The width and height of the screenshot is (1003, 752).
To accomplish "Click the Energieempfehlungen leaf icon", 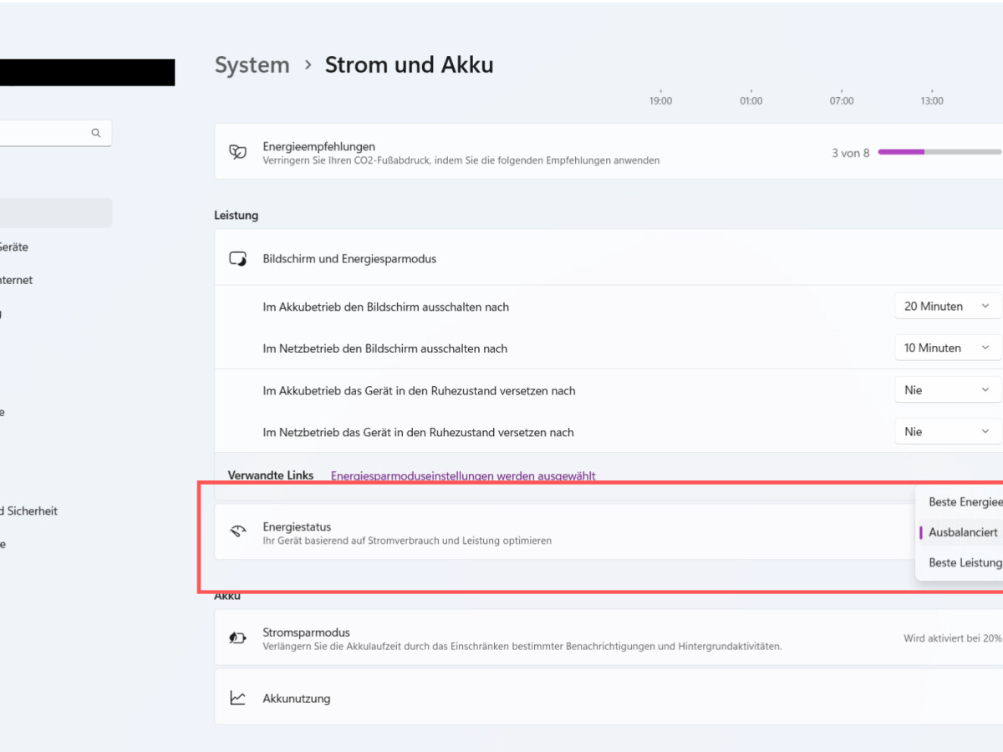I will pos(237,152).
